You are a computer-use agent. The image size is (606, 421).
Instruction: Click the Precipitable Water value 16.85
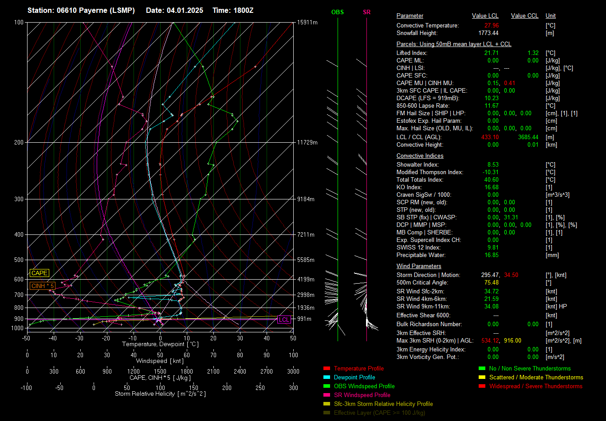pyautogui.click(x=492, y=255)
